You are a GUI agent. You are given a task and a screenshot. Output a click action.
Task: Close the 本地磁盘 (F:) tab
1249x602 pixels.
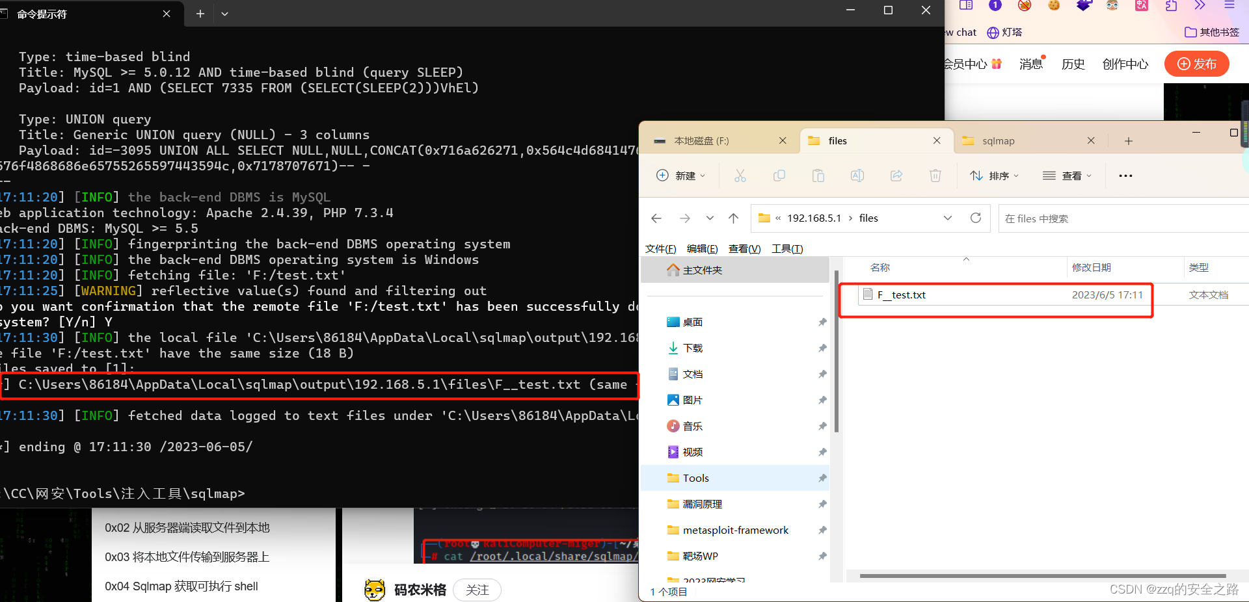click(x=783, y=140)
